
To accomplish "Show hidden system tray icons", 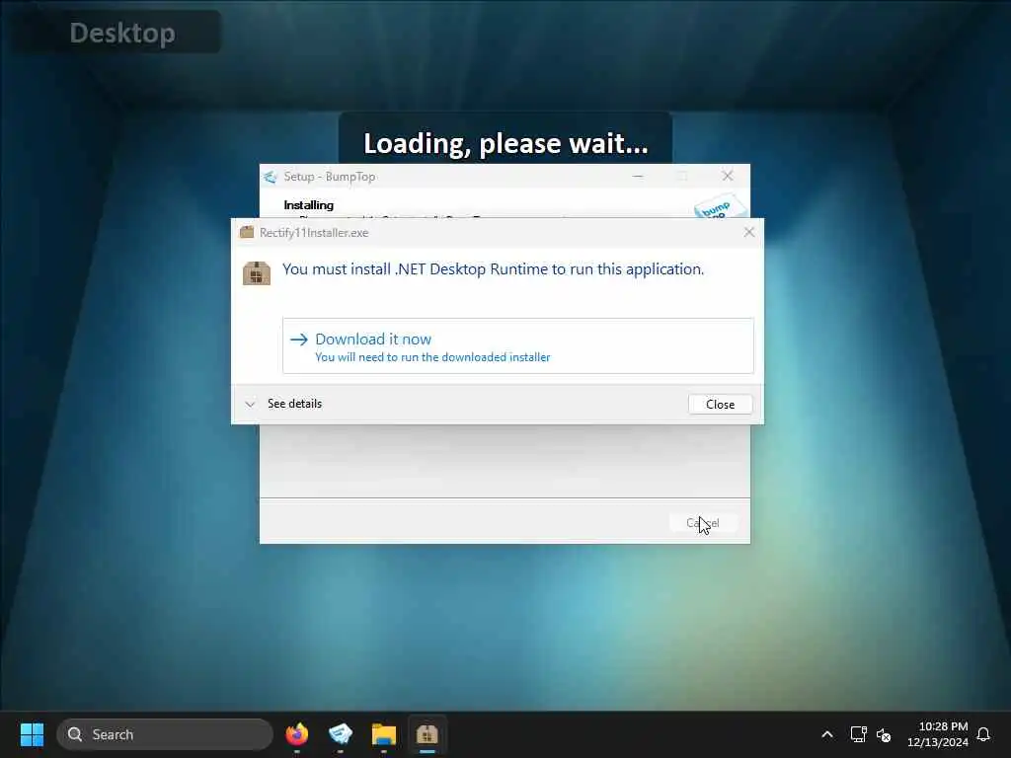I will [827, 734].
